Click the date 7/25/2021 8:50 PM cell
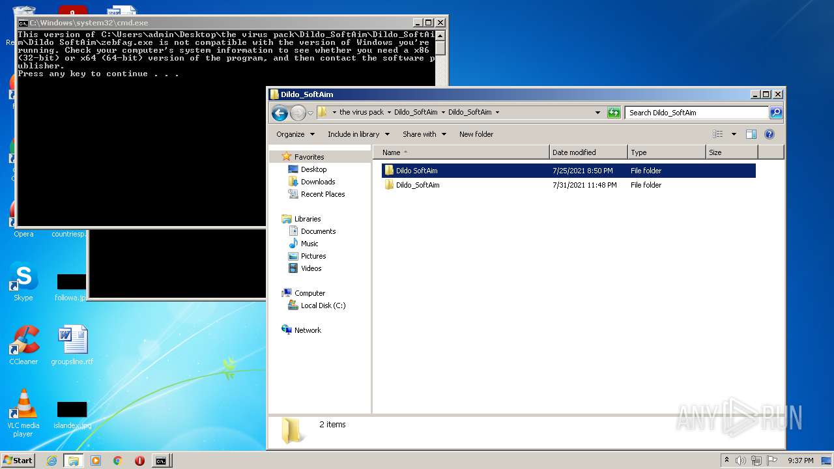Screen dimensions: 834x469 coord(582,171)
